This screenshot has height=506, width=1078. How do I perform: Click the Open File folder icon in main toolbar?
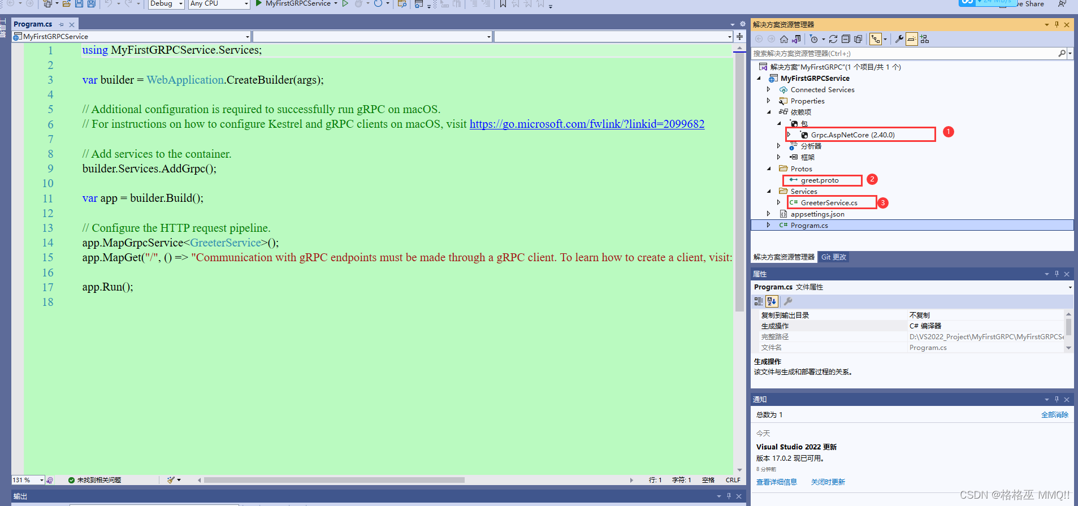(x=66, y=3)
